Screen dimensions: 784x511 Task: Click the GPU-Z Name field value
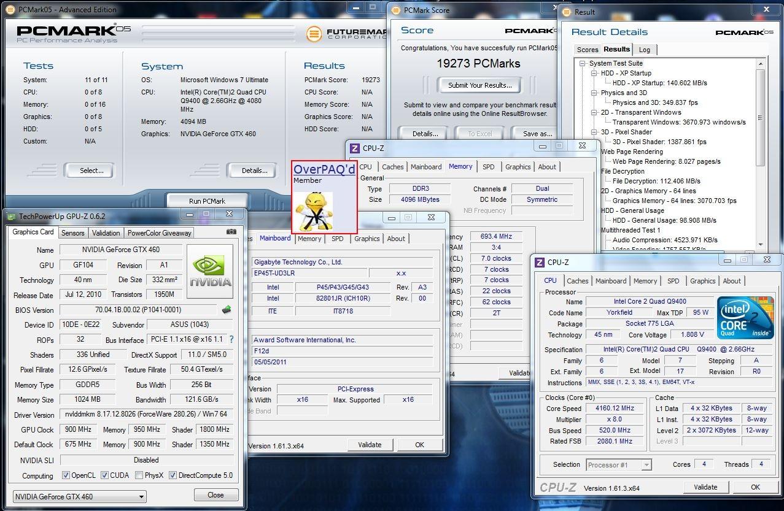(120, 250)
